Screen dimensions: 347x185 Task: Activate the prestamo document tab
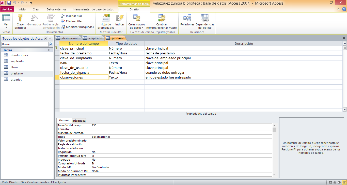[x=115, y=38]
